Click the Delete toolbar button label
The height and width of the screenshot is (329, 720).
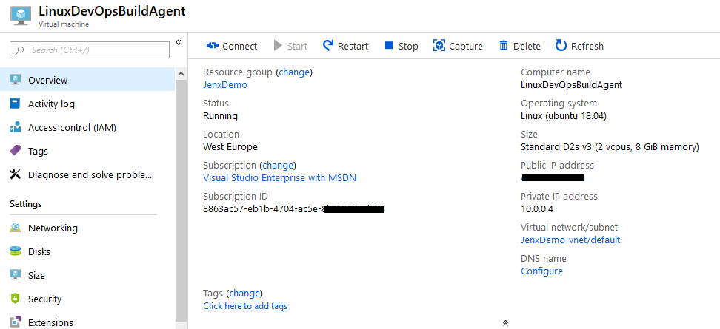pos(527,47)
